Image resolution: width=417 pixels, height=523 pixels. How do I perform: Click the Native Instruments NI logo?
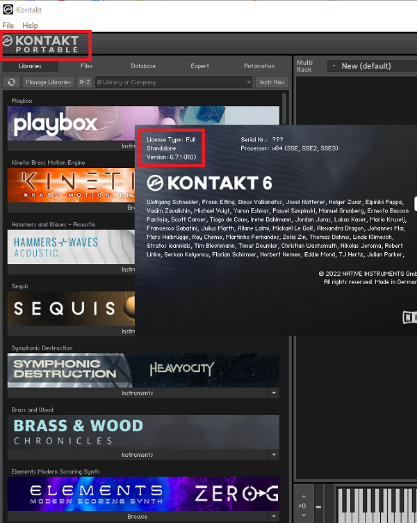point(409,317)
